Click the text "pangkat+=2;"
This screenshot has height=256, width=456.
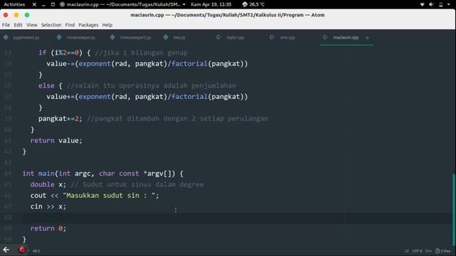tap(61, 119)
